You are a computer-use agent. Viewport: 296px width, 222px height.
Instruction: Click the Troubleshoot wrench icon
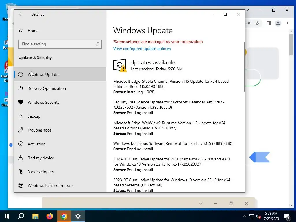click(21, 130)
